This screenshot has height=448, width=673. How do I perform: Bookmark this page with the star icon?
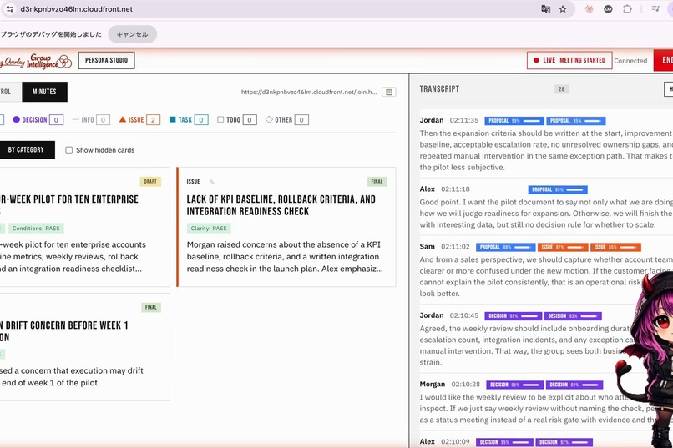563,9
